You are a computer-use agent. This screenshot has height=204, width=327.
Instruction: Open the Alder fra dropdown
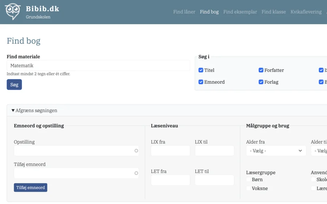pyautogui.click(x=276, y=151)
